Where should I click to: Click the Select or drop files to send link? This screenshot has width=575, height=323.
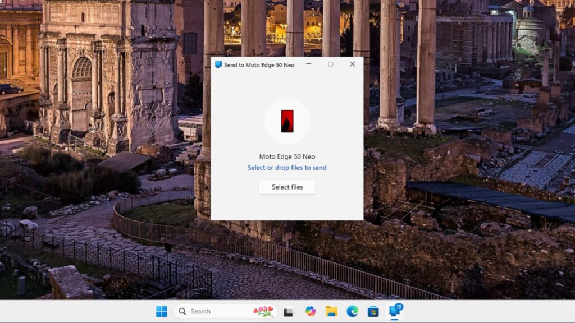287,168
